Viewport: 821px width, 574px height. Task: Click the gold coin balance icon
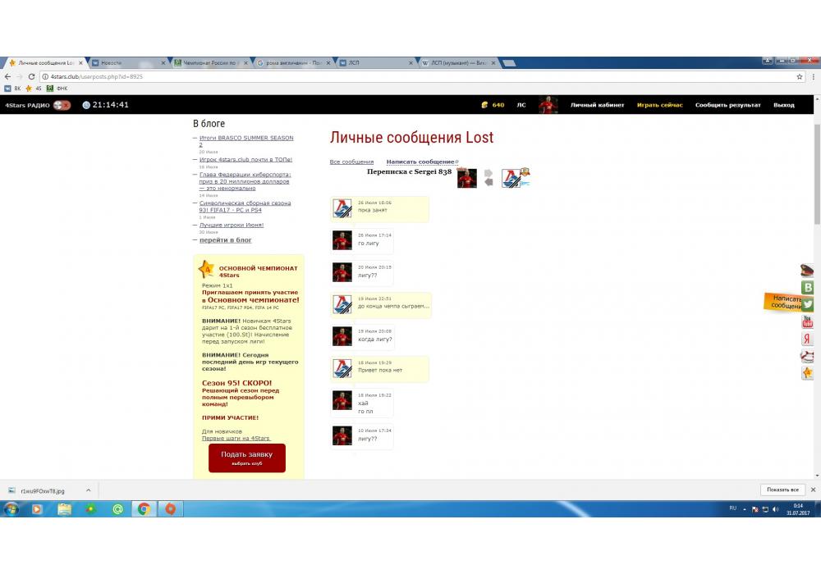coord(485,105)
